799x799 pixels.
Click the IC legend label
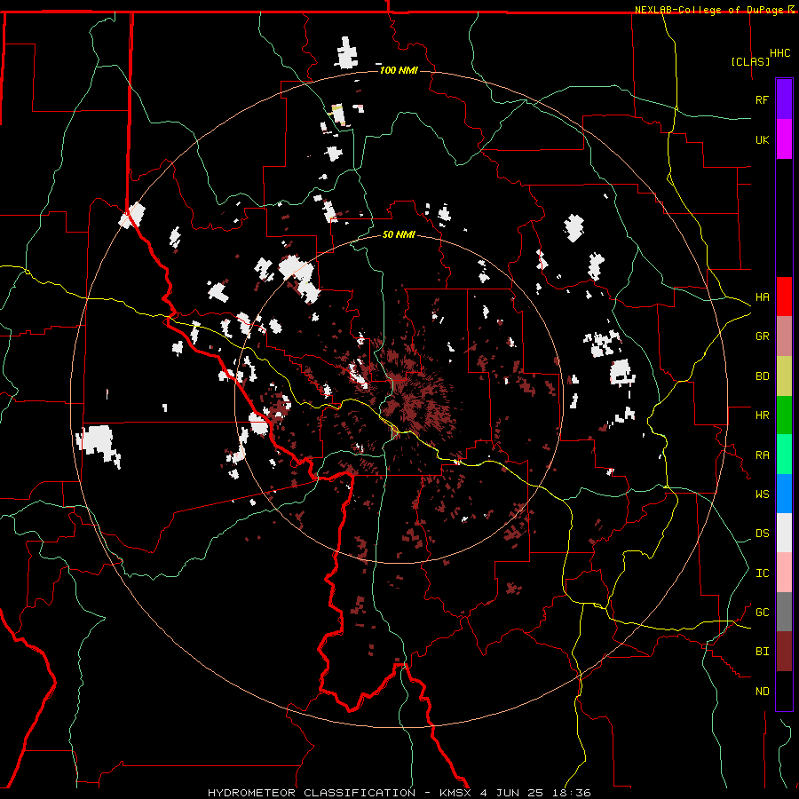(x=762, y=574)
